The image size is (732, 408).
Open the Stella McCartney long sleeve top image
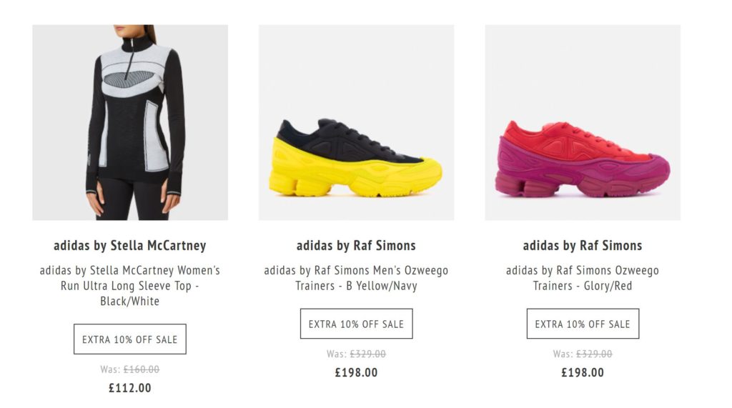pyautogui.click(x=130, y=122)
